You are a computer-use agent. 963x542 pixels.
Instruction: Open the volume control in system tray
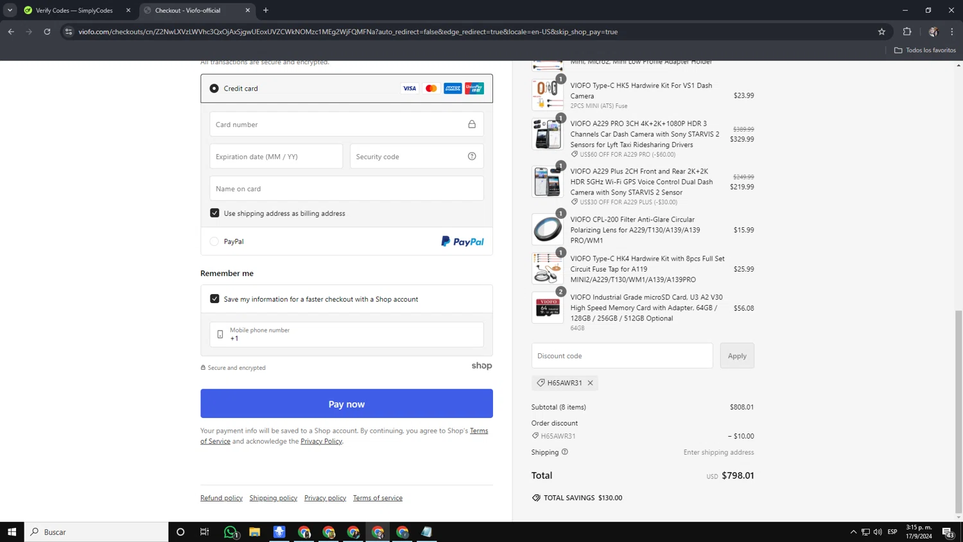[x=878, y=532]
